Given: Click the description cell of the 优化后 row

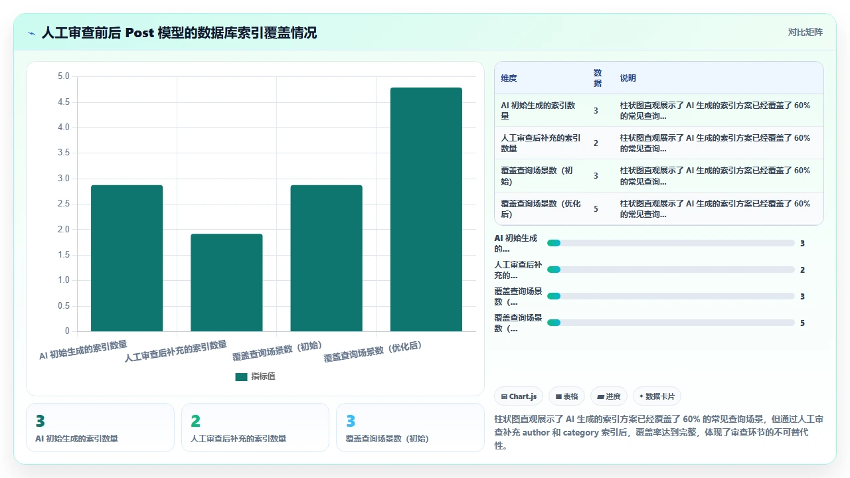Looking at the screenshot, I should click(719, 209).
